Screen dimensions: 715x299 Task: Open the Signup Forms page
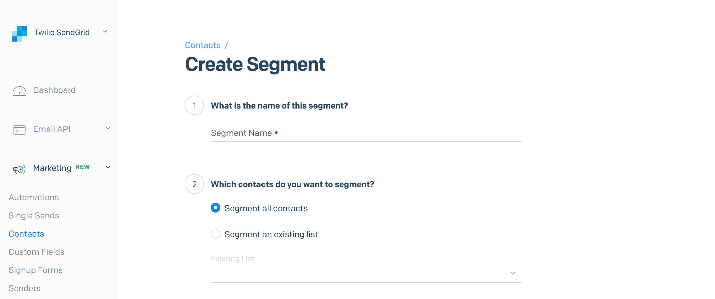coord(35,270)
